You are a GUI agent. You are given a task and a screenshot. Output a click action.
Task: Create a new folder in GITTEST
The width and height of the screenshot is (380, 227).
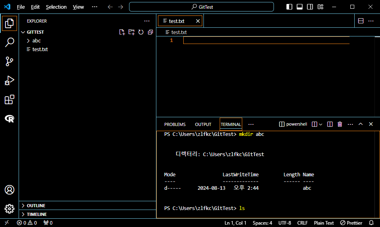[x=131, y=32]
